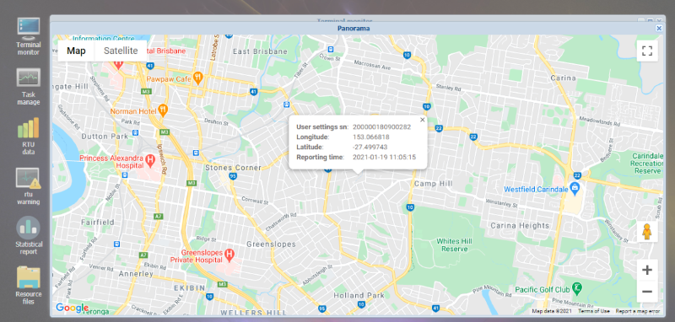This screenshot has height=322, width=675.
Task: Open the Terminal monitor desktop icon
Action: [29, 36]
